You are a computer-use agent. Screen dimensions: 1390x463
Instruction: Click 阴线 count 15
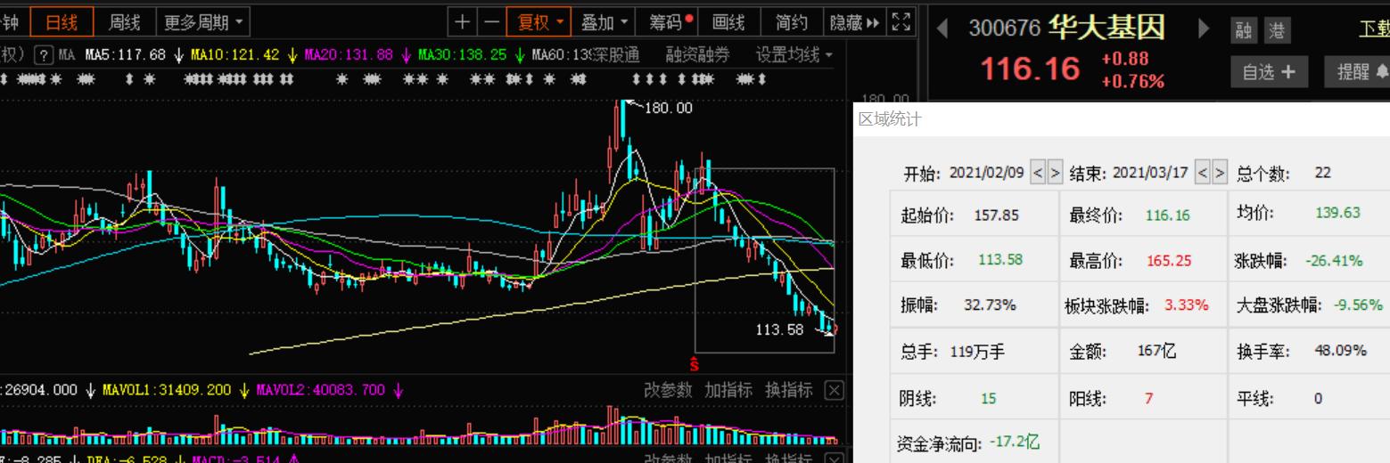[988, 399]
